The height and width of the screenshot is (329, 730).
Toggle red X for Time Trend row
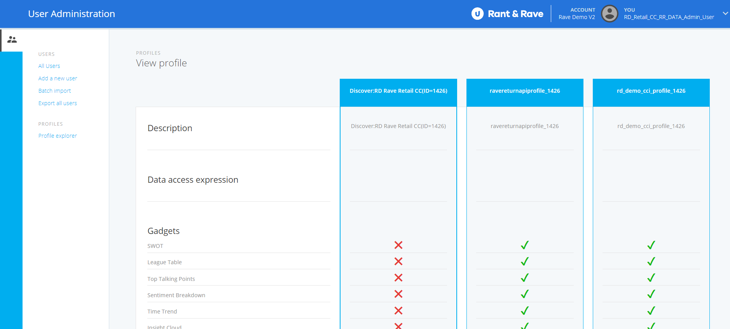398,311
